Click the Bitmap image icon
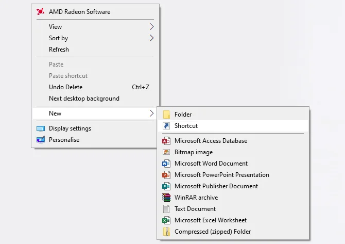345x244 pixels. pos(166,152)
